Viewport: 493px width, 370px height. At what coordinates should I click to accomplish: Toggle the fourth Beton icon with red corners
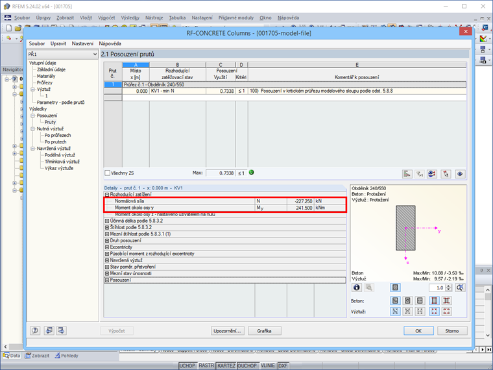434,301
